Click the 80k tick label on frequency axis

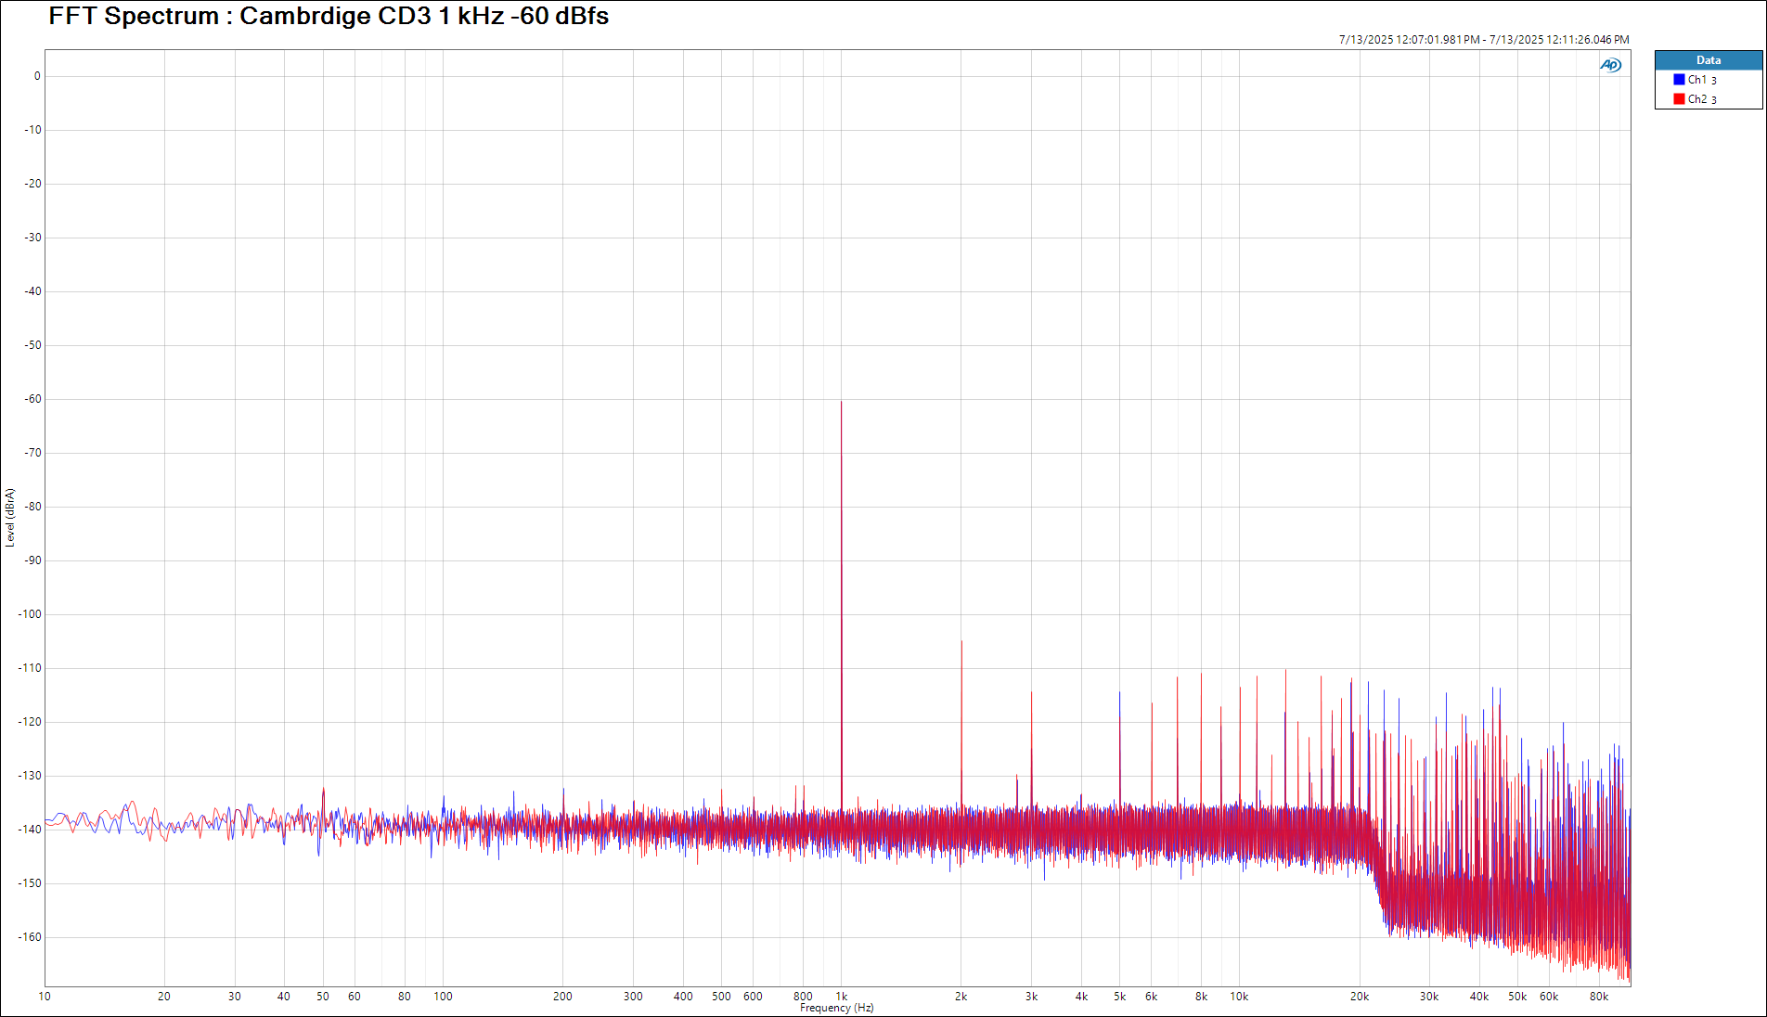point(1598,997)
